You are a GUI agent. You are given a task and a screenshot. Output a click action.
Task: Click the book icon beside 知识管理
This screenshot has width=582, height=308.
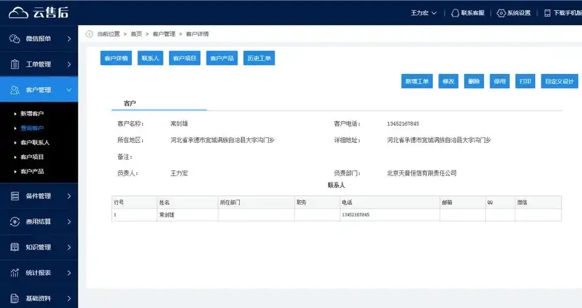tap(14, 247)
